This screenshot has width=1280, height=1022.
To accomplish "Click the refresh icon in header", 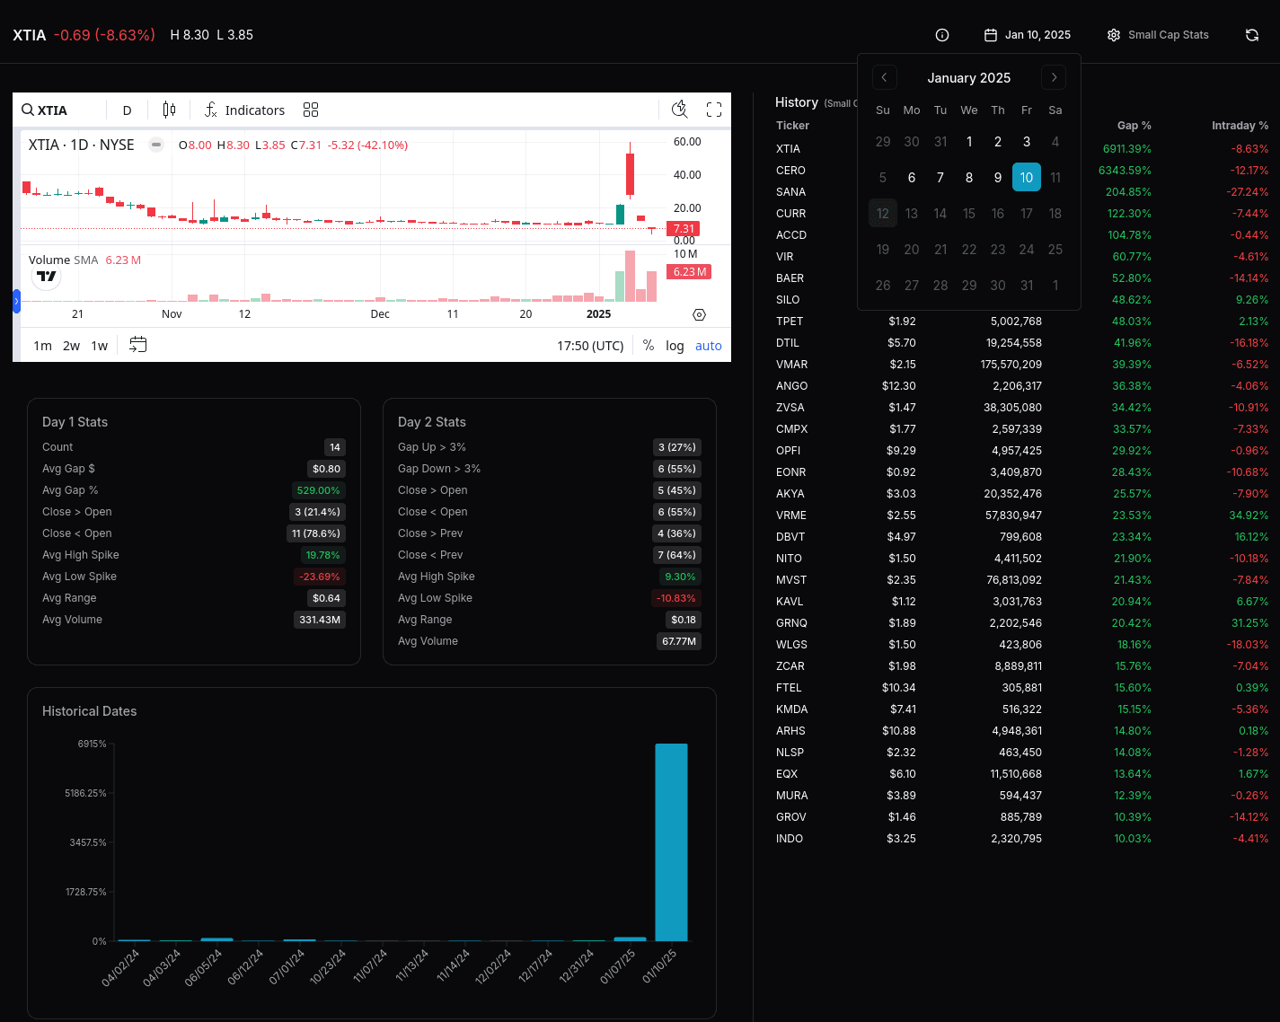I will [1252, 35].
